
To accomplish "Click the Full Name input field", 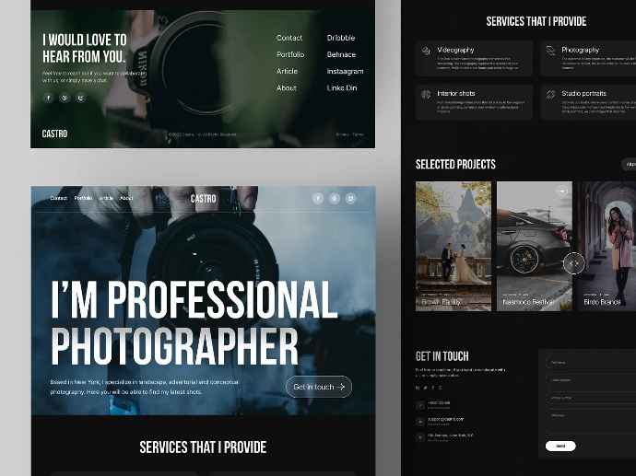I will 591,363.
